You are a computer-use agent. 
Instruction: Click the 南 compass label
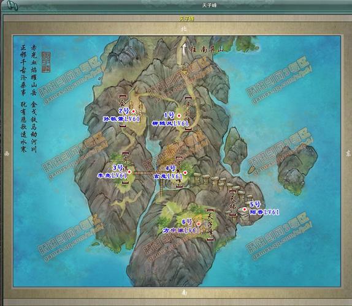coord(184,293)
